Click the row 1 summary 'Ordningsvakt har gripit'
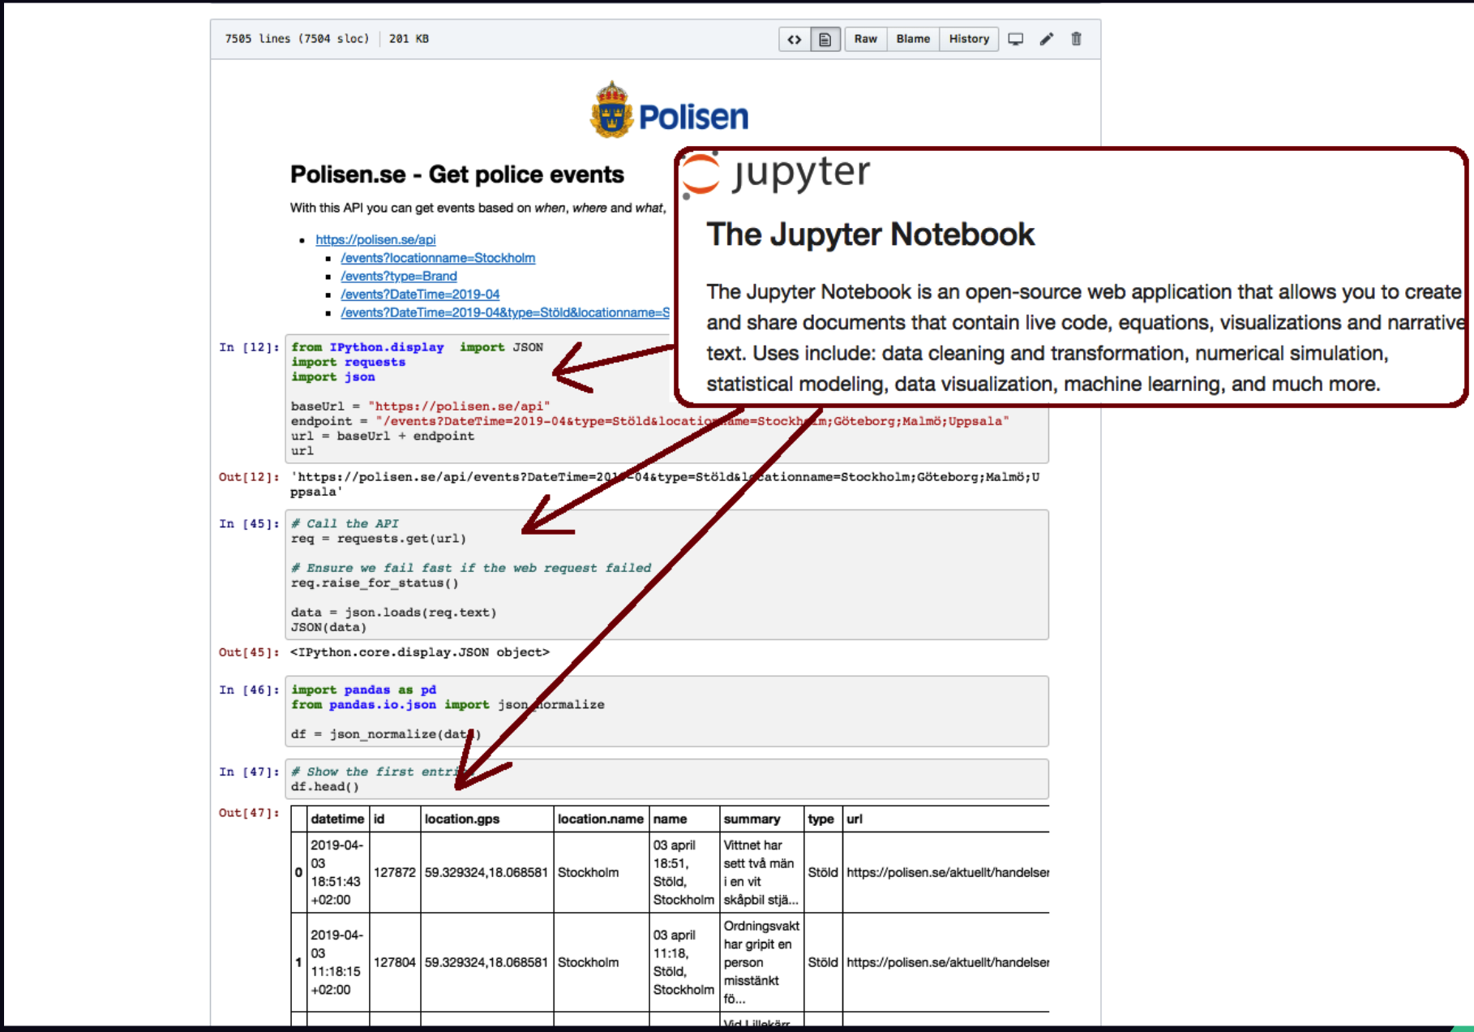 pos(761,962)
